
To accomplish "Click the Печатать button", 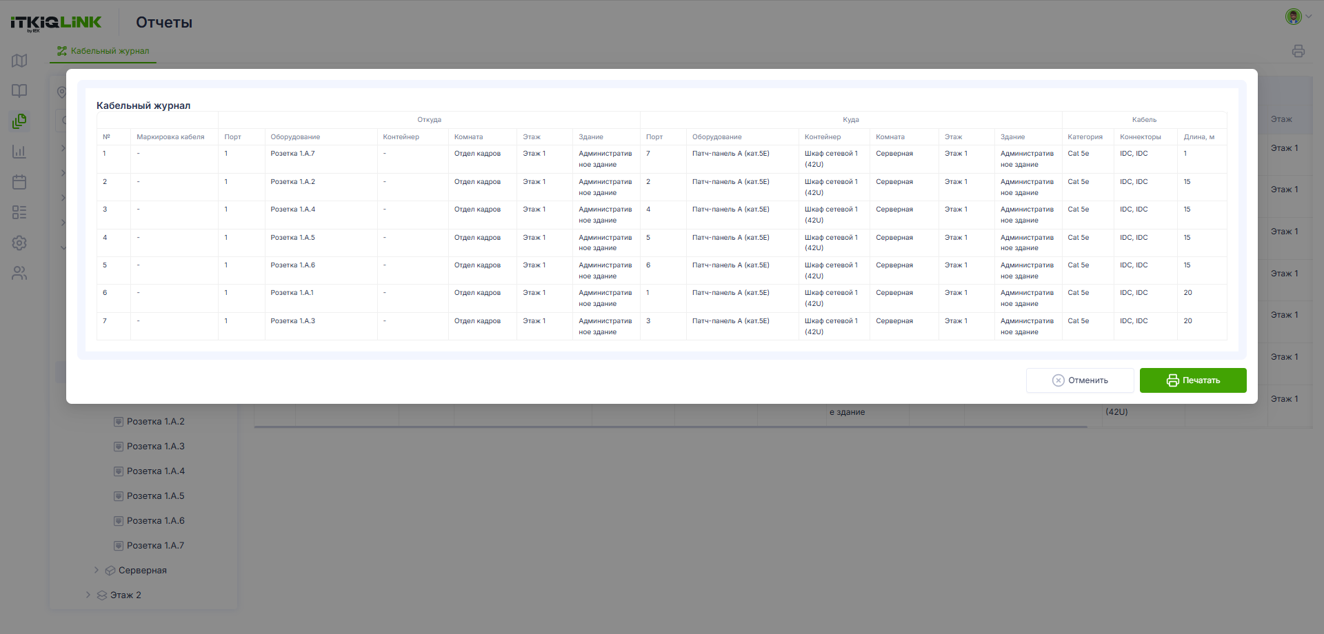I will pyautogui.click(x=1193, y=380).
